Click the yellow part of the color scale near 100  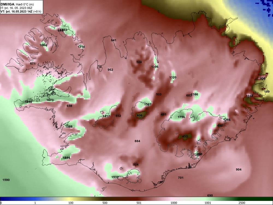tap(70, 199)
